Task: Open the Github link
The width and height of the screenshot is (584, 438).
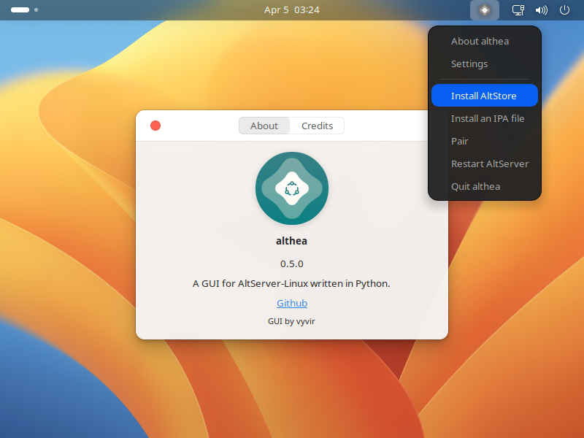Action: pos(292,303)
